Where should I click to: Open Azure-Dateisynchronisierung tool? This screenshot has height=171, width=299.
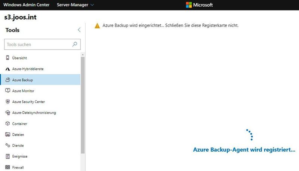pyautogui.click(x=40, y=112)
